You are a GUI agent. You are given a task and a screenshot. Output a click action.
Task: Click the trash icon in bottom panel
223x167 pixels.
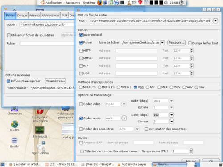click(x=221, y=164)
